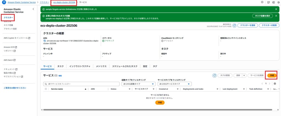The height and width of the screenshot is (116, 281).
Task: Open the クラスター breadcrumb link
Action: coord(44,2)
